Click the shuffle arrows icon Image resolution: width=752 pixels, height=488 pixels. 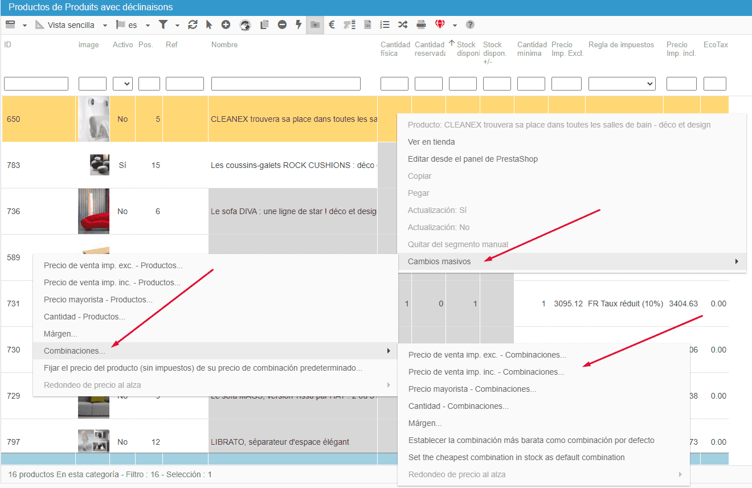tap(403, 24)
